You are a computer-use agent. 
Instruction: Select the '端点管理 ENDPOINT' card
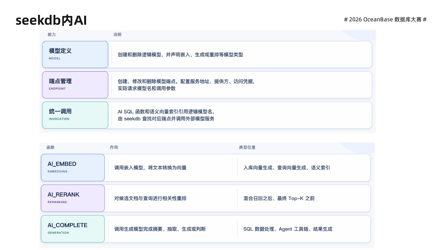(x=75, y=85)
